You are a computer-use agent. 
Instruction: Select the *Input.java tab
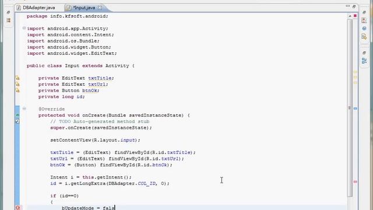click(84, 8)
